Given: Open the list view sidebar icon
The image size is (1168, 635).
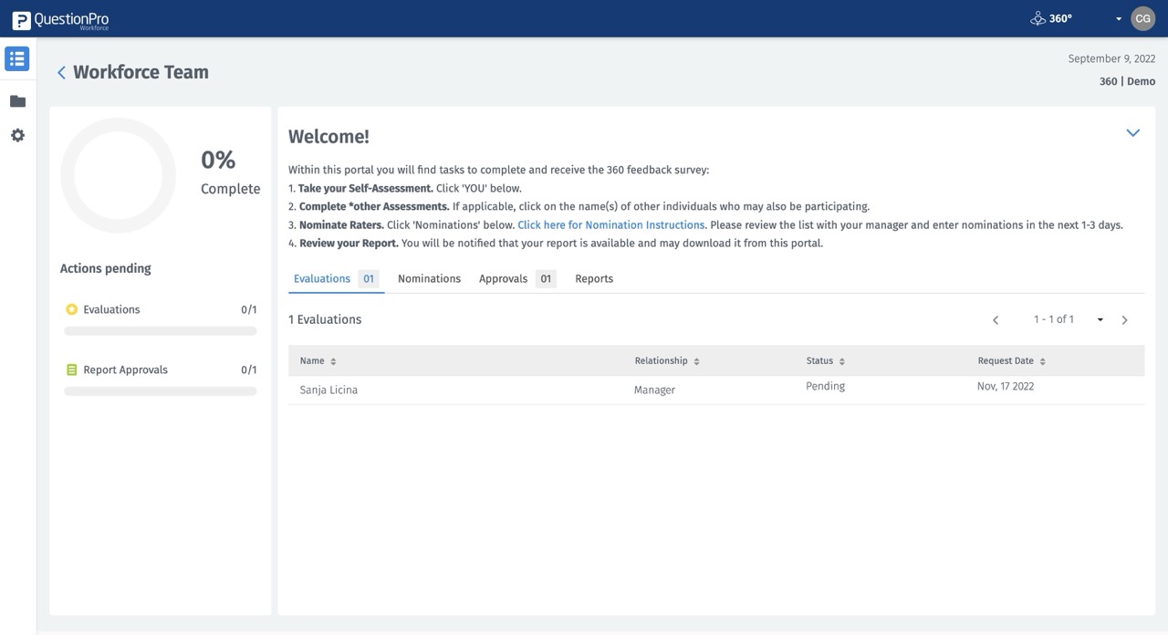Looking at the screenshot, I should (17, 59).
